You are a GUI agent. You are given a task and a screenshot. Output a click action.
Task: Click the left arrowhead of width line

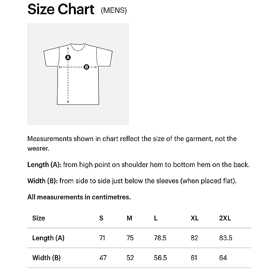coord(60,67)
